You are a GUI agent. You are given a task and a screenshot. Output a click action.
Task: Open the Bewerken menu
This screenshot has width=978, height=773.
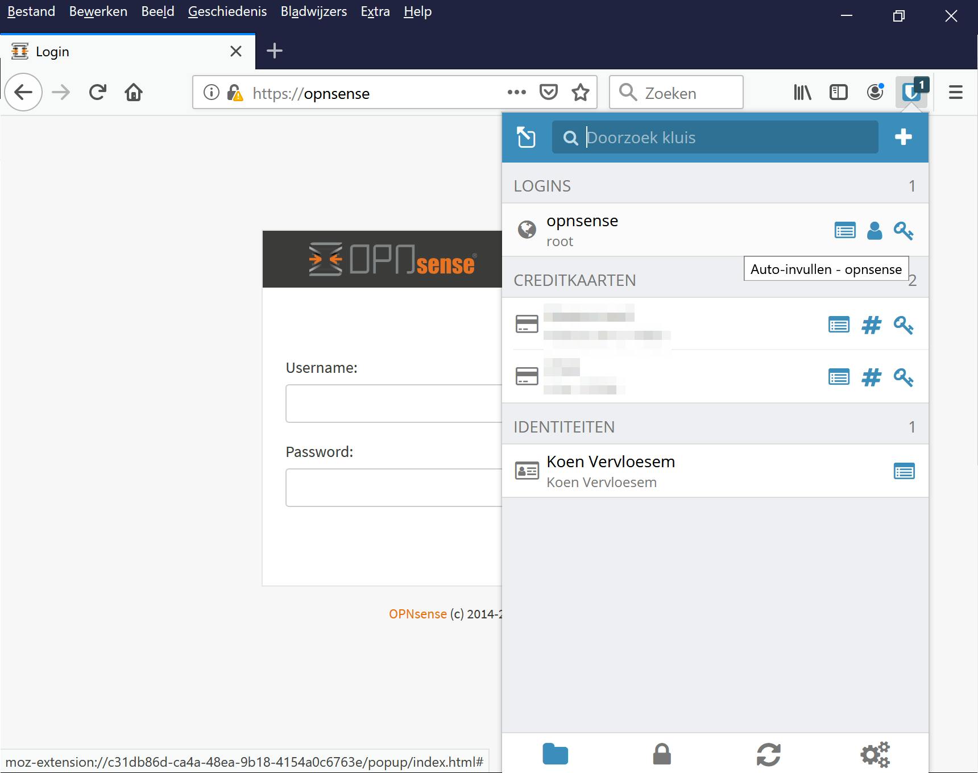[x=98, y=11]
